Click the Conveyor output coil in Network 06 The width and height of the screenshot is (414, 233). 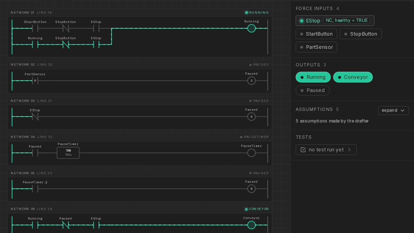(x=251, y=225)
